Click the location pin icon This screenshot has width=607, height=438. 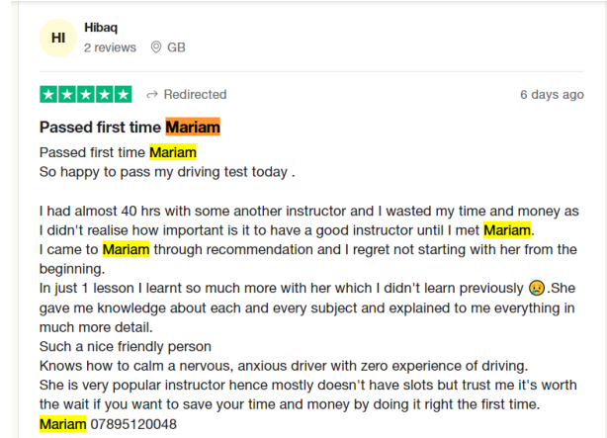point(155,47)
